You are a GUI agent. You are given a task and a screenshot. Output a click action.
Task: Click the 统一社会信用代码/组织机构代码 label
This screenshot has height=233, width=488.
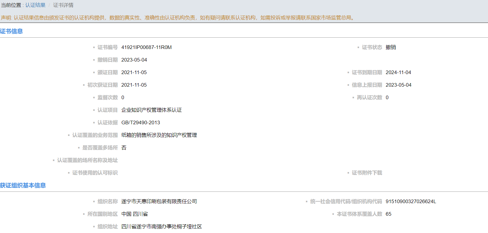346,201
